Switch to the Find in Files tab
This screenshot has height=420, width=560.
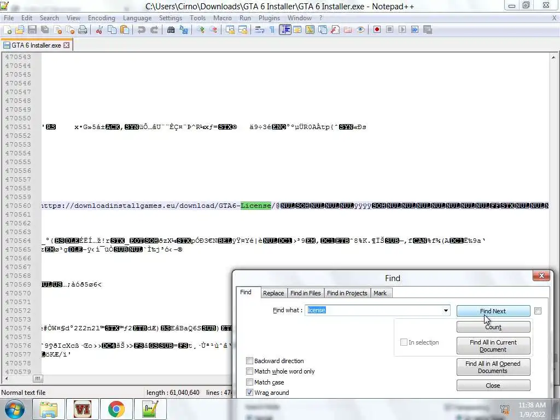[x=305, y=293]
